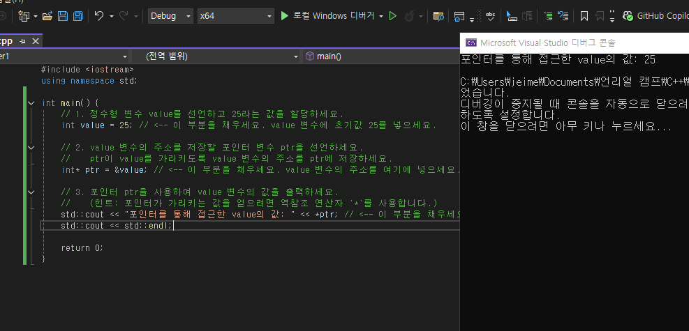Click the abc spell checker icon
Viewport: 689px width, 331px height.
coord(491,16)
